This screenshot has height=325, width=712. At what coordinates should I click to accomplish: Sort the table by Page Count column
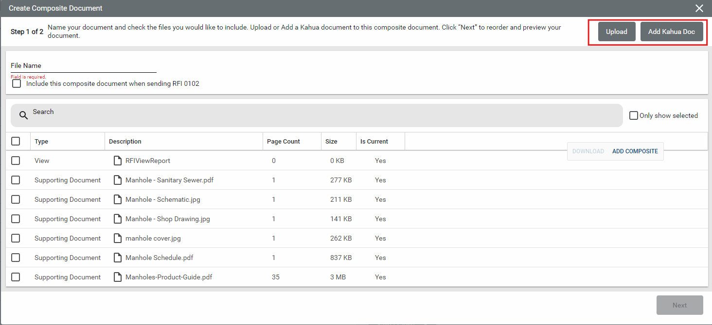tap(283, 142)
